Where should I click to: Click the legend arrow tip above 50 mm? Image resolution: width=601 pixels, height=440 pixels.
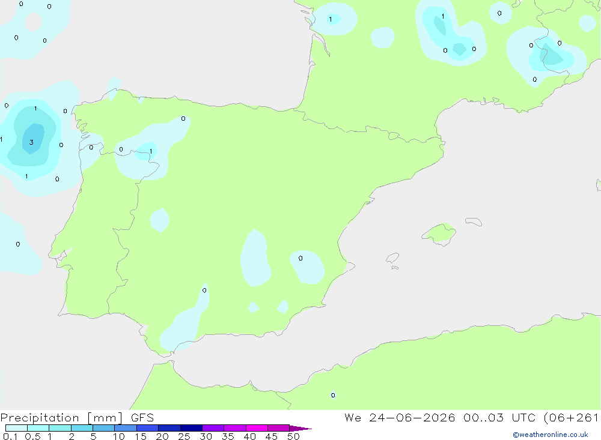point(300,429)
